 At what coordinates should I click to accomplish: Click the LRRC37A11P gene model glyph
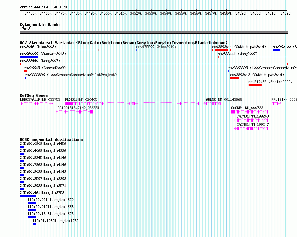[36, 103]
